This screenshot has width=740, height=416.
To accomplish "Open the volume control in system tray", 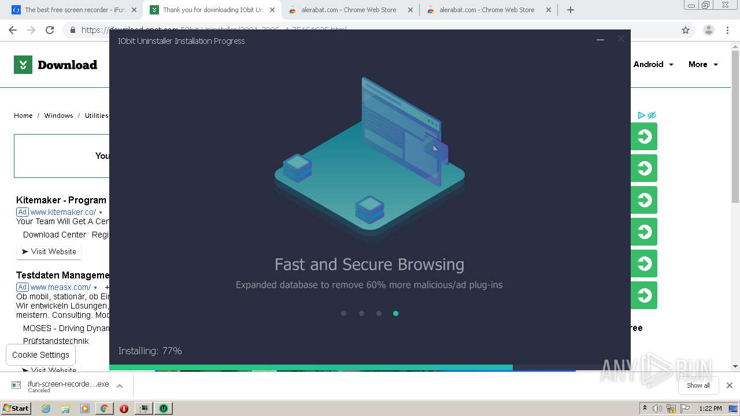I will [657, 408].
